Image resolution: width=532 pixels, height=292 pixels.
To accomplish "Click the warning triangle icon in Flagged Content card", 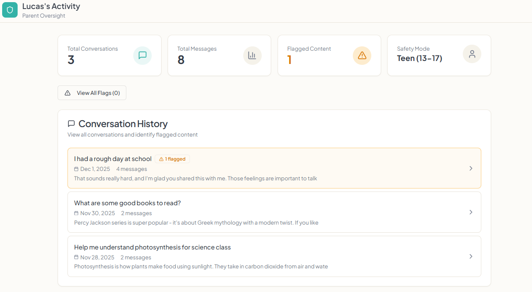I will tap(362, 55).
